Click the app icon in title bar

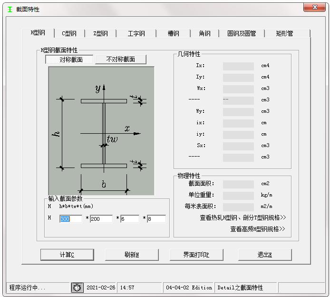[10, 9]
